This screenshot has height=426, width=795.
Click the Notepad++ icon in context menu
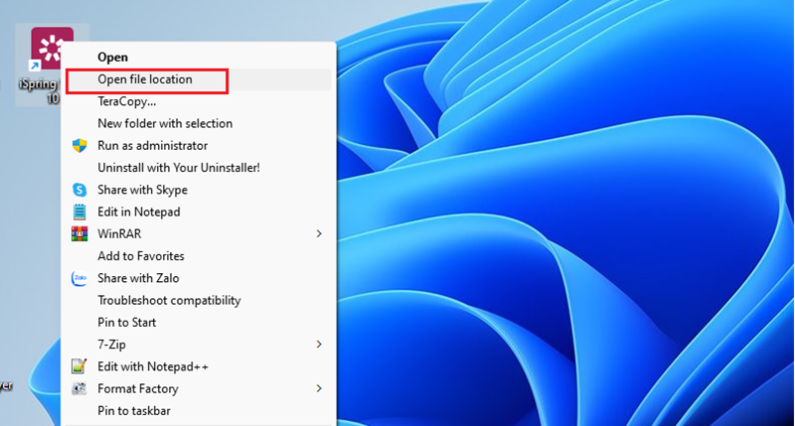pos(79,366)
